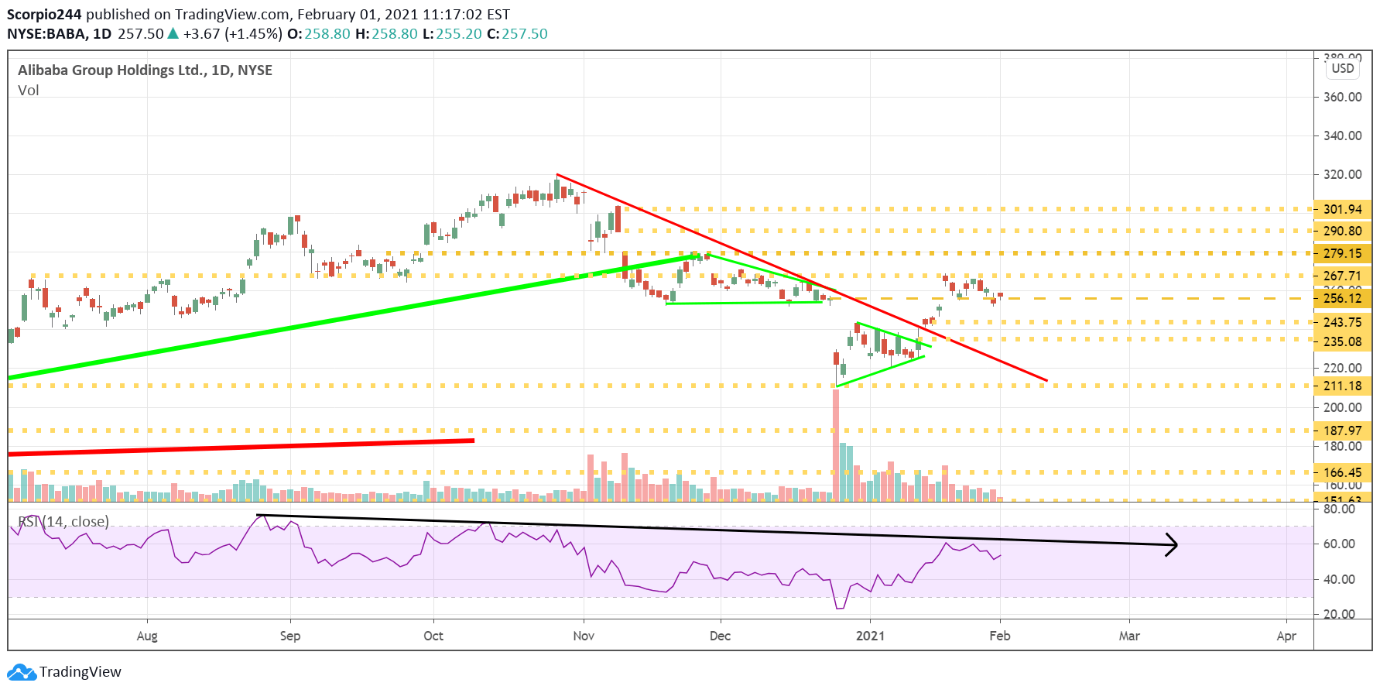Viewport: 1380px width, 693px height.
Task: Select the 279.15 price level label
Action: [1343, 253]
